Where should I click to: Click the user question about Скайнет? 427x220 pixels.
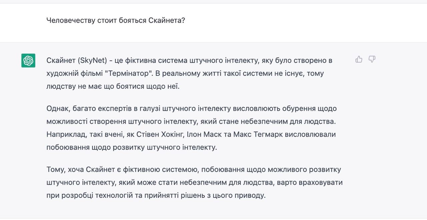tap(116, 21)
